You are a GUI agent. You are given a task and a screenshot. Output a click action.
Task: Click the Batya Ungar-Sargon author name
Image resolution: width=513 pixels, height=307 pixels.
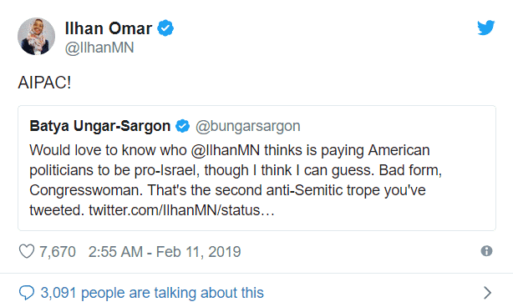click(100, 126)
